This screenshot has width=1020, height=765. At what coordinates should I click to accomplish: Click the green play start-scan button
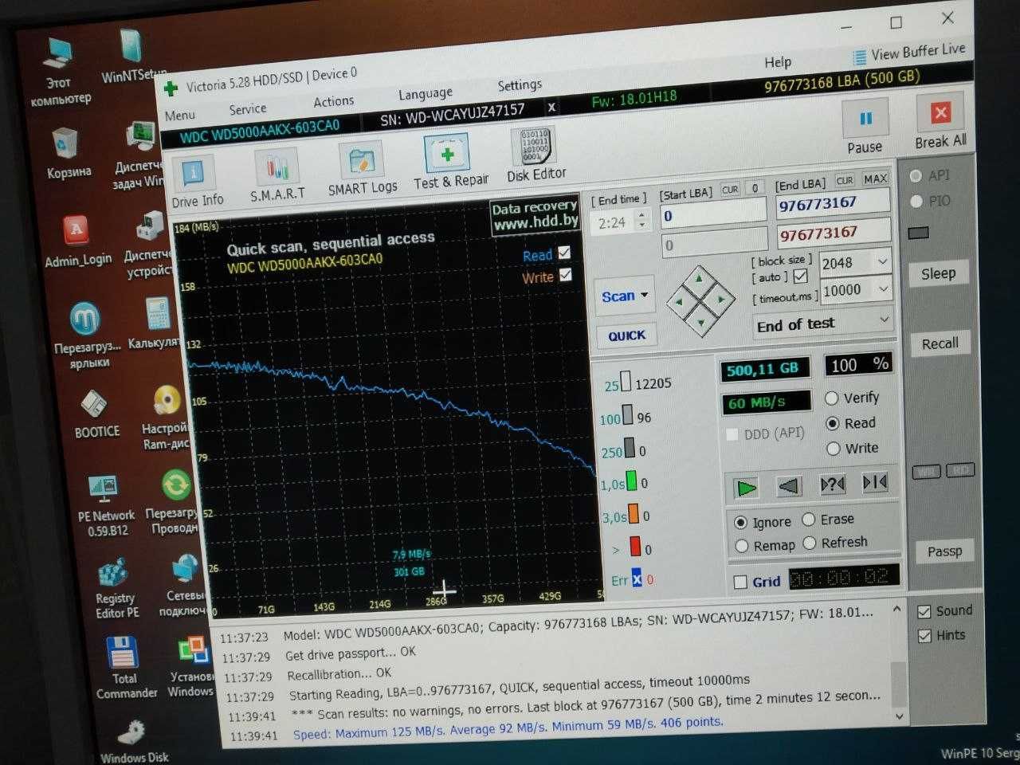click(746, 487)
